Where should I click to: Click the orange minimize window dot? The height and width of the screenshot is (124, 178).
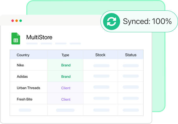click(17, 21)
